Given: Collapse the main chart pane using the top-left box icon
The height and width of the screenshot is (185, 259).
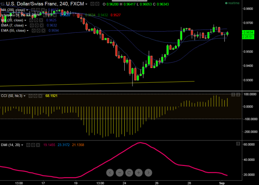Looking at the screenshot, I should click(3, 4).
